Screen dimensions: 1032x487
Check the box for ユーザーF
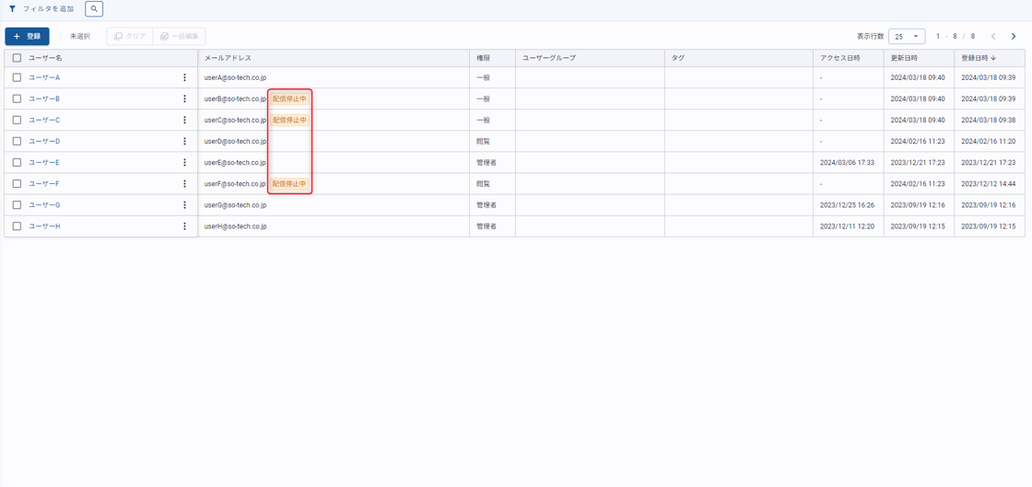pos(18,184)
